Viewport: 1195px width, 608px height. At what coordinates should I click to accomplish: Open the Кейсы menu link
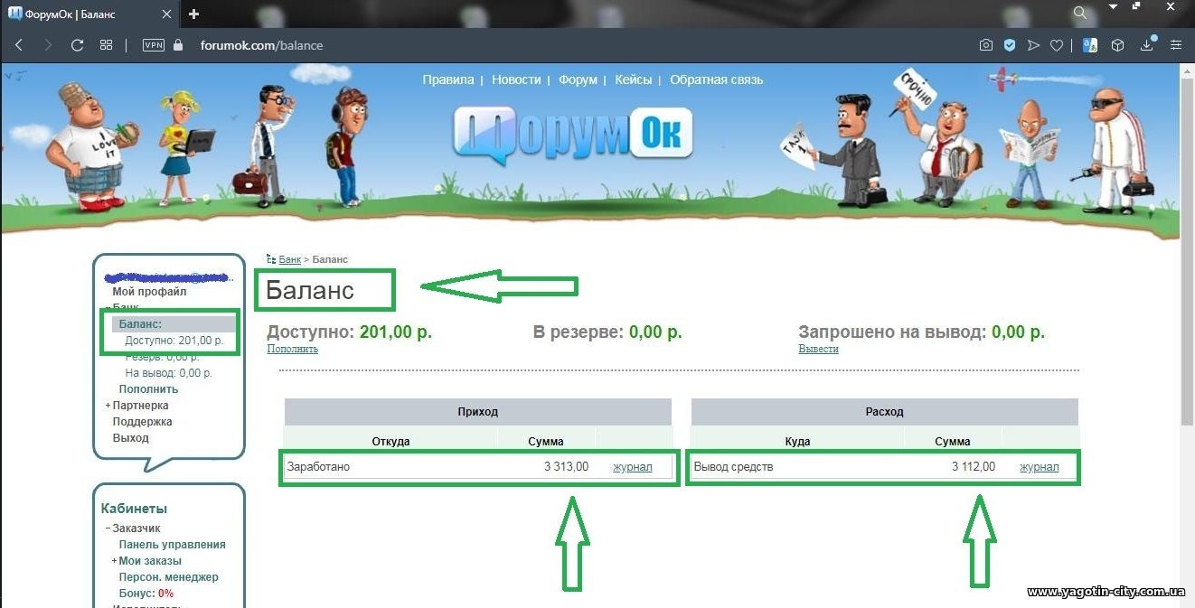coord(633,80)
